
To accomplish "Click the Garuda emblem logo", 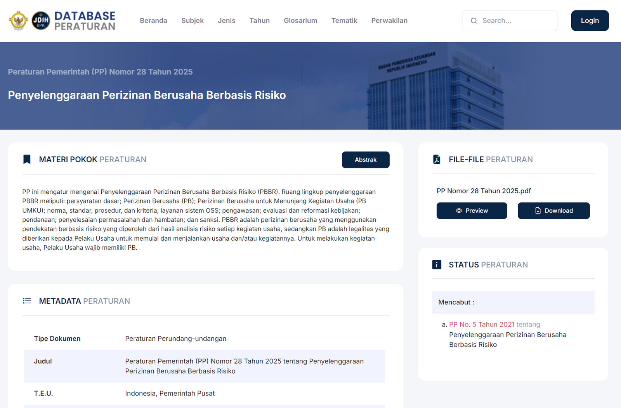I will click(x=18, y=21).
